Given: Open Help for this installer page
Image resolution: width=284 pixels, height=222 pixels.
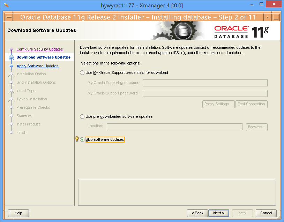Looking at the screenshot, I should click(18, 213).
